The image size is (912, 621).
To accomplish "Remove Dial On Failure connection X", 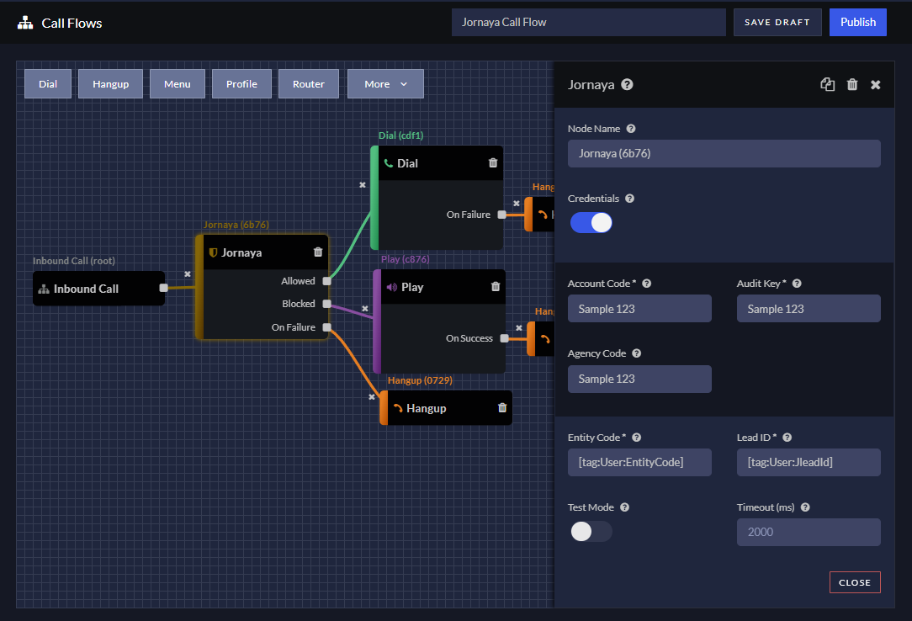I will pyautogui.click(x=517, y=204).
